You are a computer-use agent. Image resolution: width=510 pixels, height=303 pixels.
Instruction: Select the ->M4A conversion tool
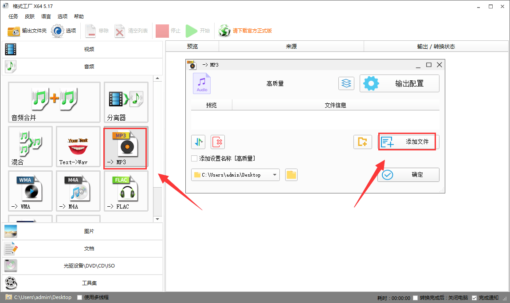pyautogui.click(x=78, y=191)
